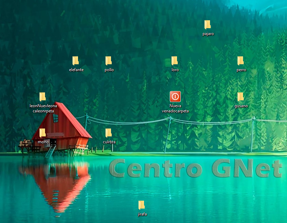Click the pollo folder icon
Screen dimensions: 287x223
(x=108, y=61)
